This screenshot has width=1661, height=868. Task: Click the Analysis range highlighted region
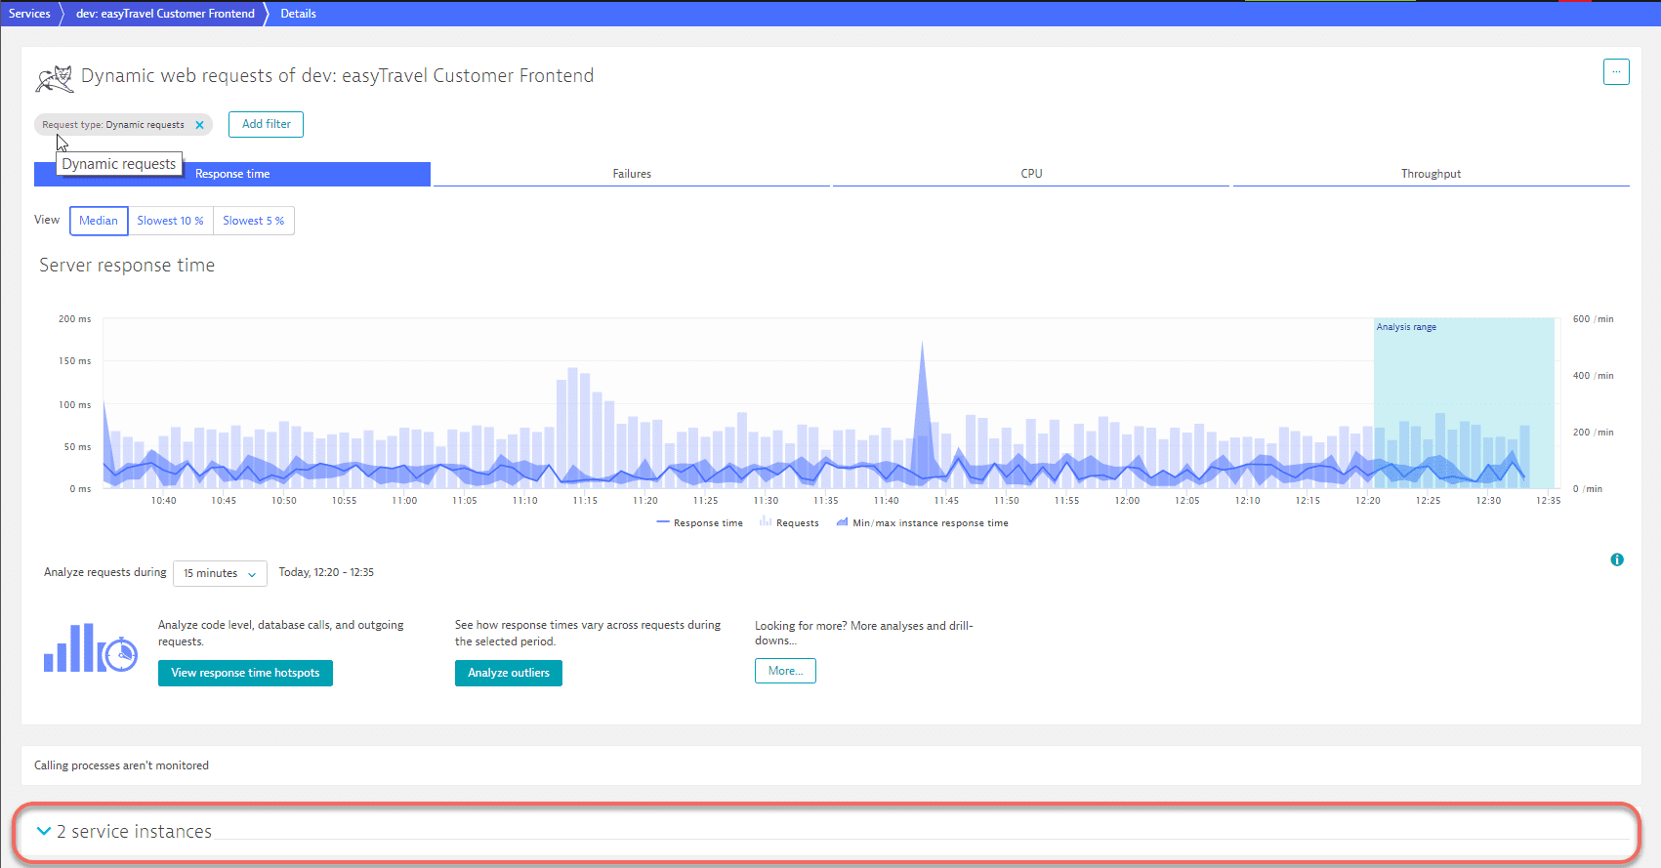tap(1464, 402)
